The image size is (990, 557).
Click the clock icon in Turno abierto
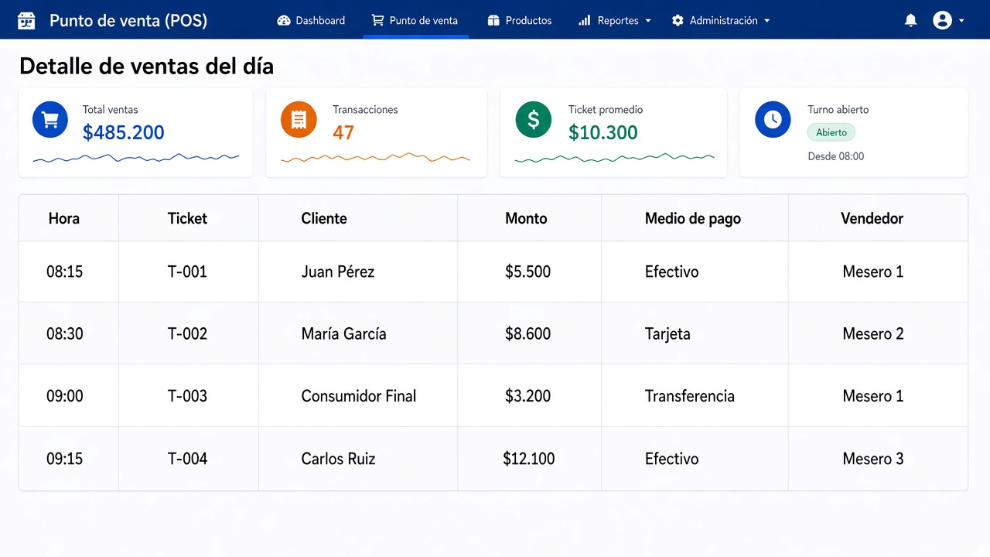(773, 120)
